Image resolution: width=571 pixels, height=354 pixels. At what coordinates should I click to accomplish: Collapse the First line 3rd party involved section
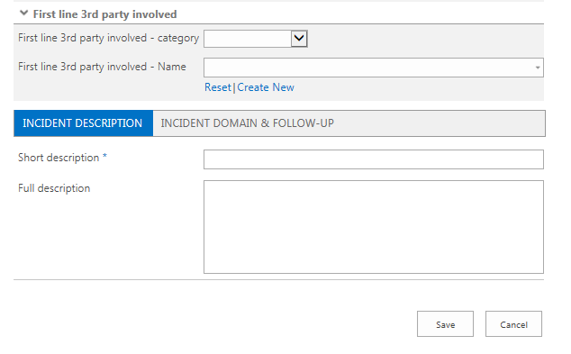point(23,14)
